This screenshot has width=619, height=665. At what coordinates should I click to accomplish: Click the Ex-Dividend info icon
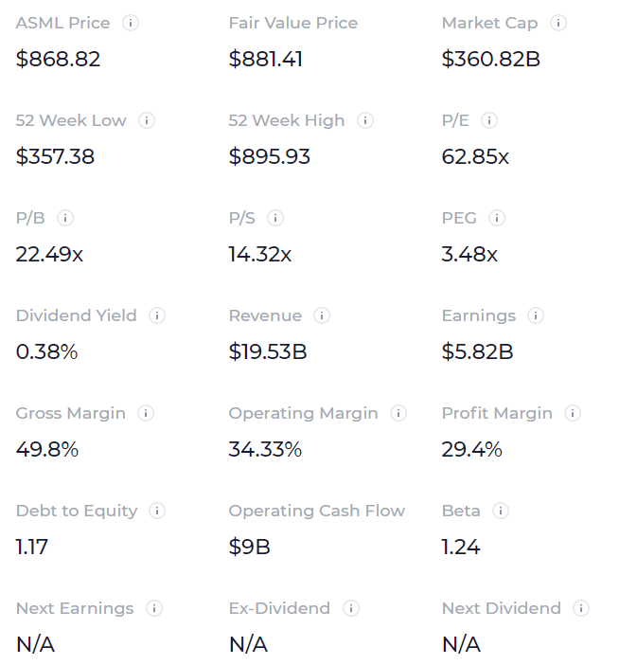(351, 608)
